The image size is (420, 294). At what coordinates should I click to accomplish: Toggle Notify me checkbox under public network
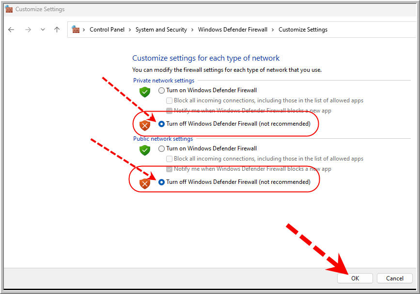[x=169, y=169]
